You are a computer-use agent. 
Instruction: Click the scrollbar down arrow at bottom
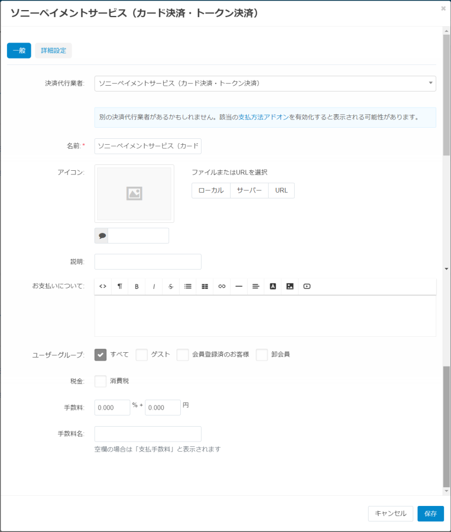coord(446,491)
